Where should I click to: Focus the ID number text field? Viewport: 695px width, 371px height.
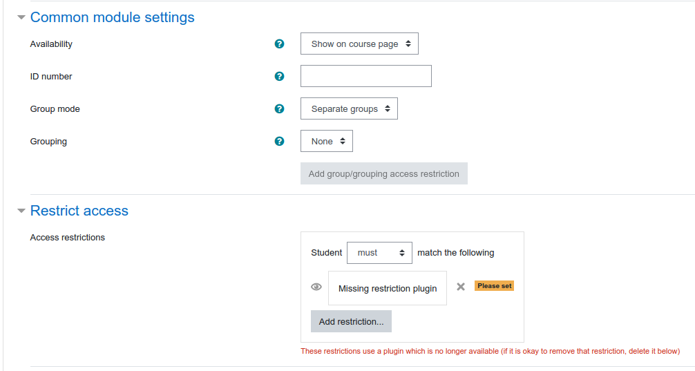point(366,76)
